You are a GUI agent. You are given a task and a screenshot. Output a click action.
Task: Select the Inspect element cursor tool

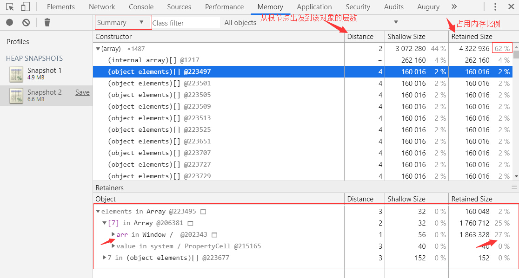[10, 7]
